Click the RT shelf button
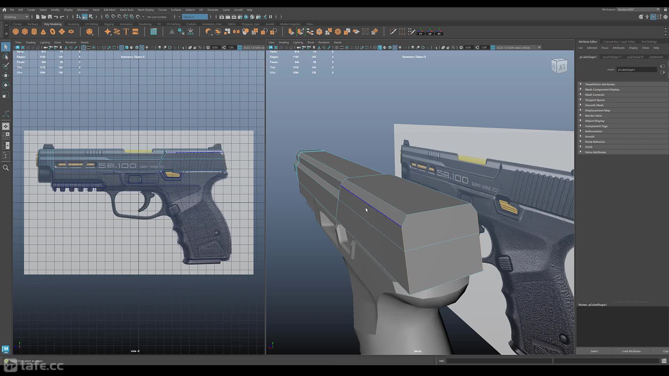669x376 pixels. coord(439,32)
